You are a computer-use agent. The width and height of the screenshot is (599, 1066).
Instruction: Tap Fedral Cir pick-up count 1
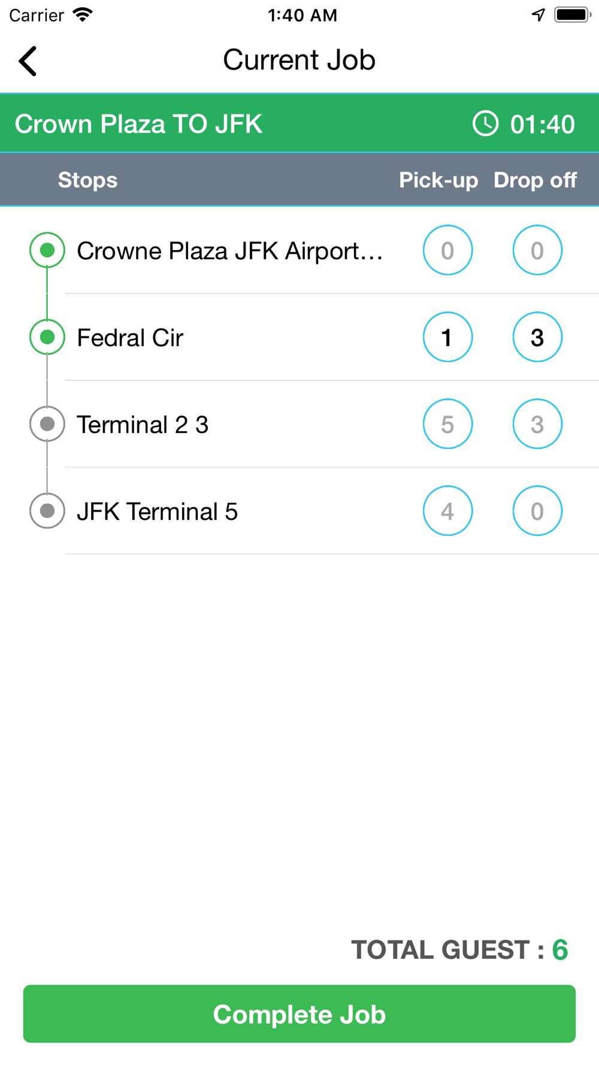(447, 337)
